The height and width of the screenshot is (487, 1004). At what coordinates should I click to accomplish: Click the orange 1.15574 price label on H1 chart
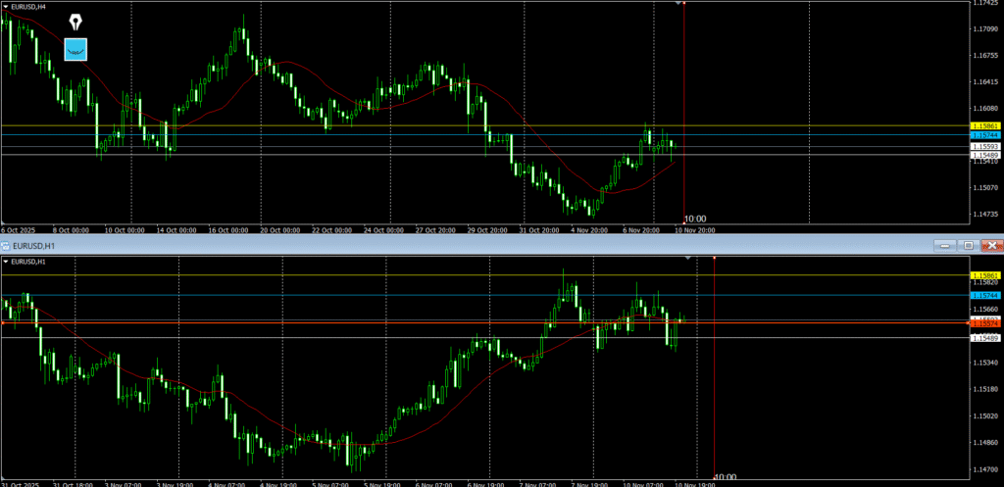tap(984, 322)
